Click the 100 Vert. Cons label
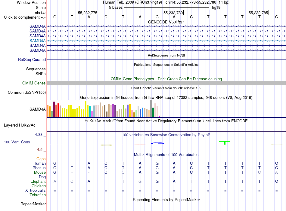The height and width of the screenshot is (211, 286). tap(17, 142)
